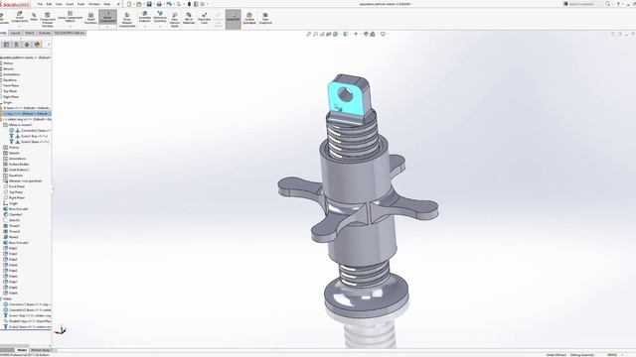Select Mates in Assem1 folder
636x357 pixels.
[20, 125]
